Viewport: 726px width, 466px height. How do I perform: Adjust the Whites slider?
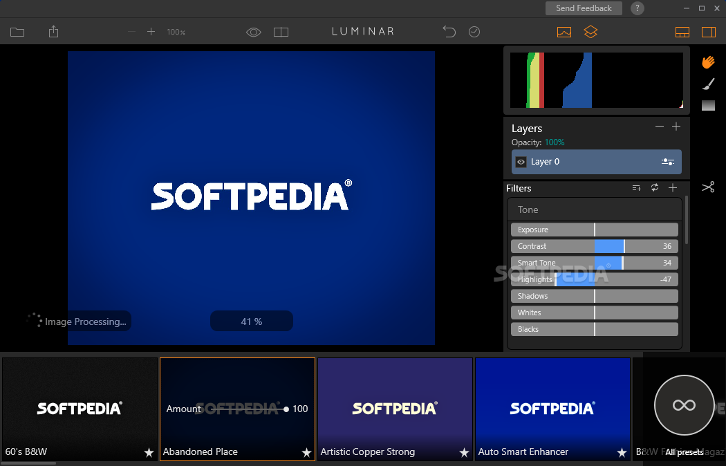click(595, 313)
